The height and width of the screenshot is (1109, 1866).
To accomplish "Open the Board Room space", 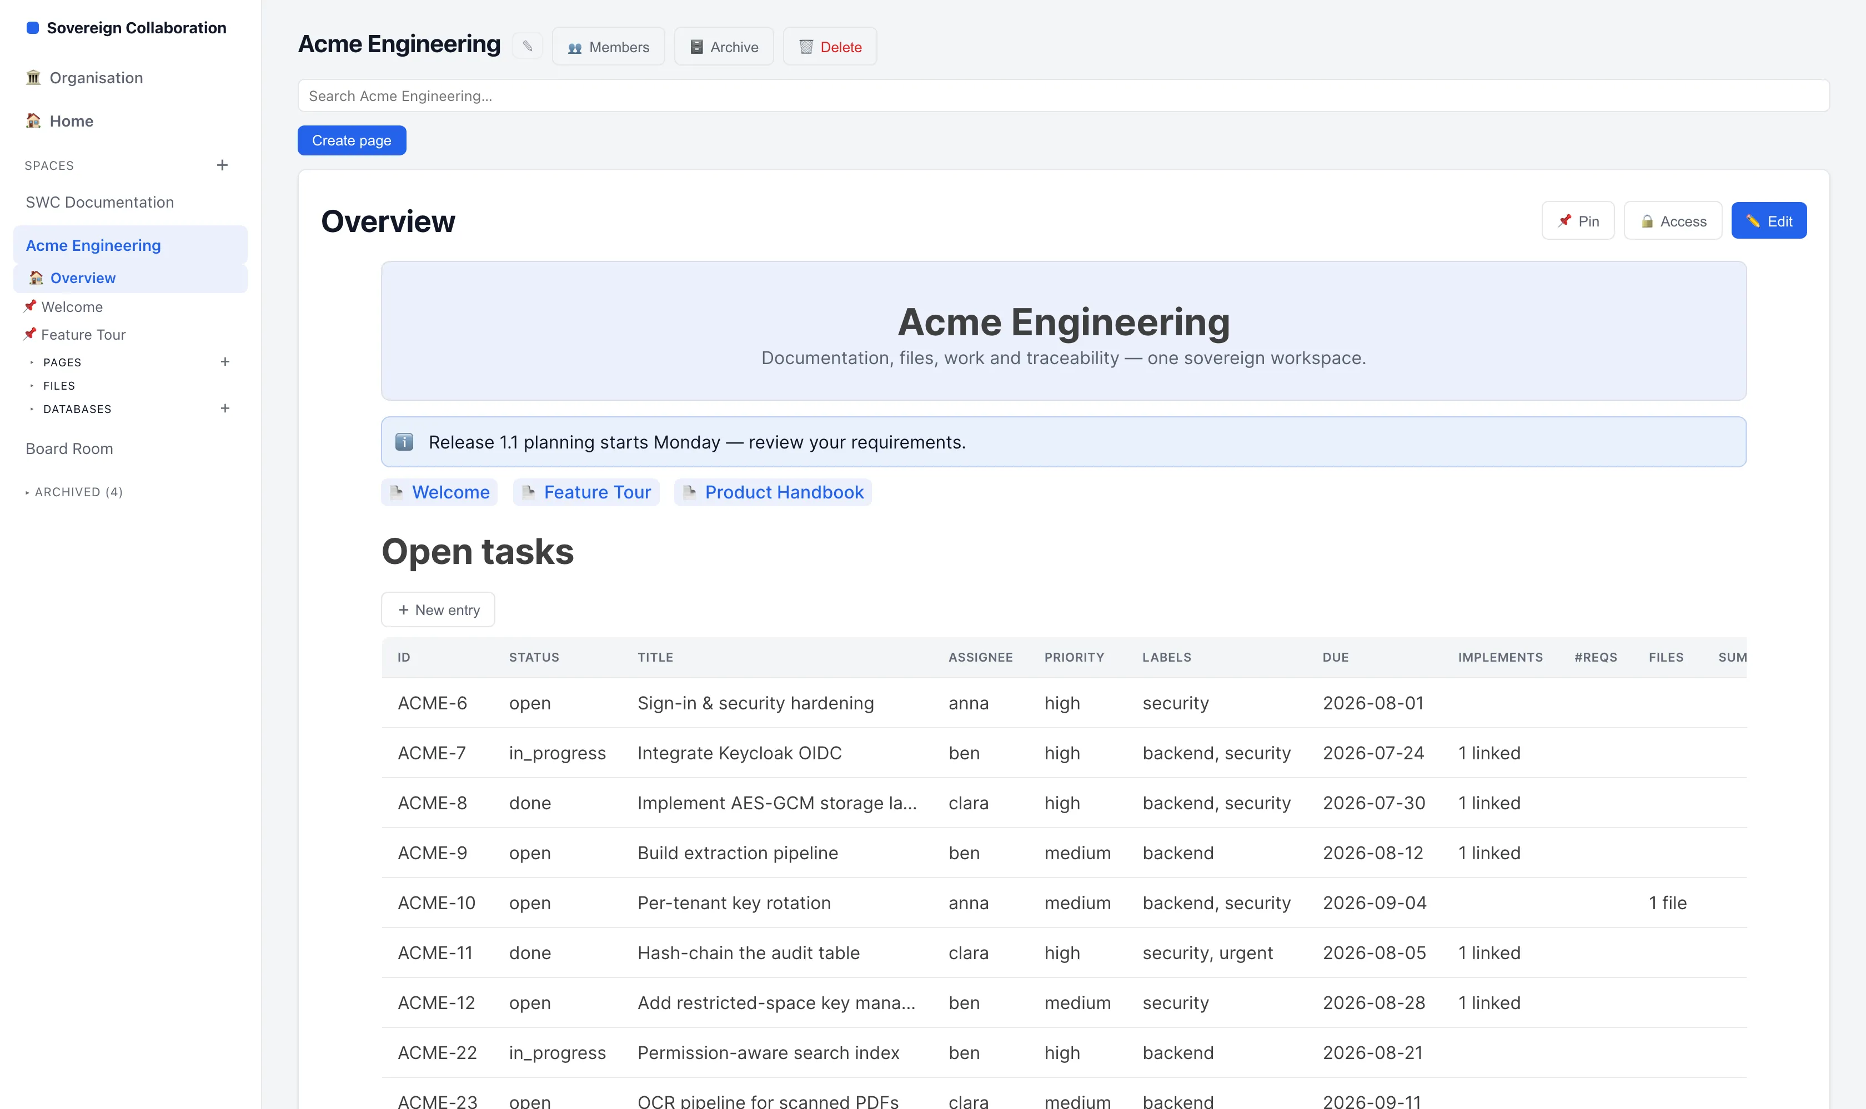I will coord(69,448).
